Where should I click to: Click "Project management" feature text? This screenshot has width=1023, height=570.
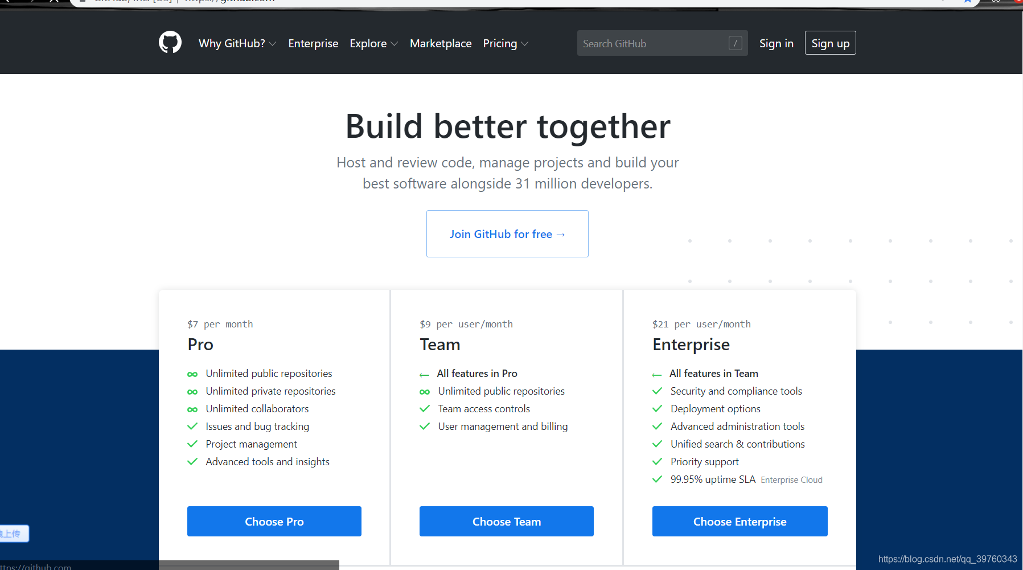point(251,444)
